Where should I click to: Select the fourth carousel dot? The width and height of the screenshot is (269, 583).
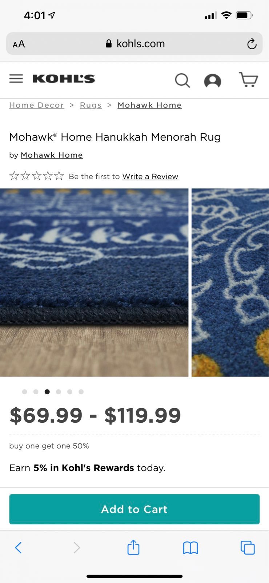(x=59, y=392)
